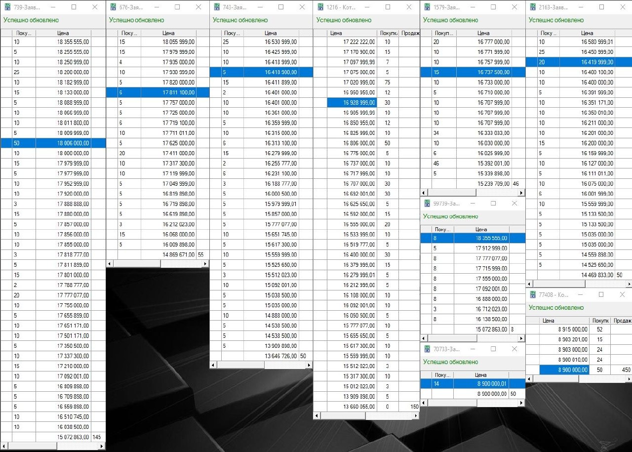This screenshot has width=632, height=452.
Task: Click the app icon in the 743-Зая window title
Action: (216, 7)
